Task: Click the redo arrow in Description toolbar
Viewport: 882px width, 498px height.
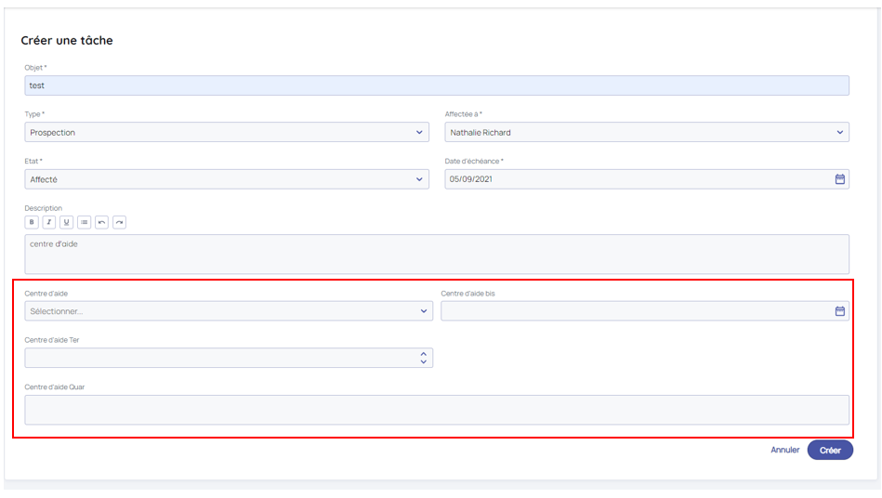Action: click(x=119, y=222)
